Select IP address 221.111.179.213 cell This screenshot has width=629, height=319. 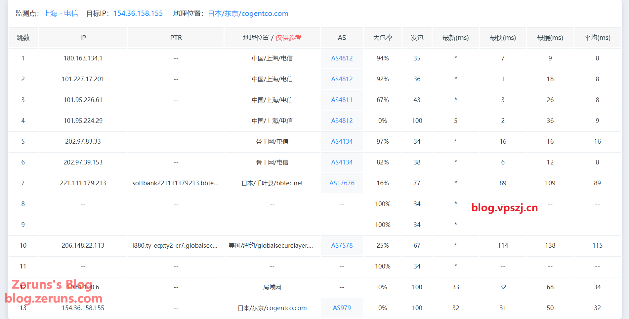tap(83, 183)
